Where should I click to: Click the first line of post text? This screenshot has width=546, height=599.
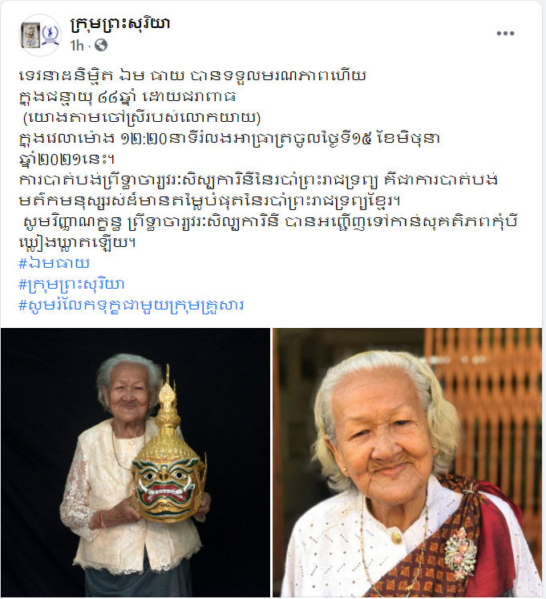point(192,75)
